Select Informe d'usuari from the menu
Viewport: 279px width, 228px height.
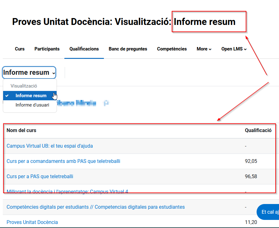coord(32,105)
